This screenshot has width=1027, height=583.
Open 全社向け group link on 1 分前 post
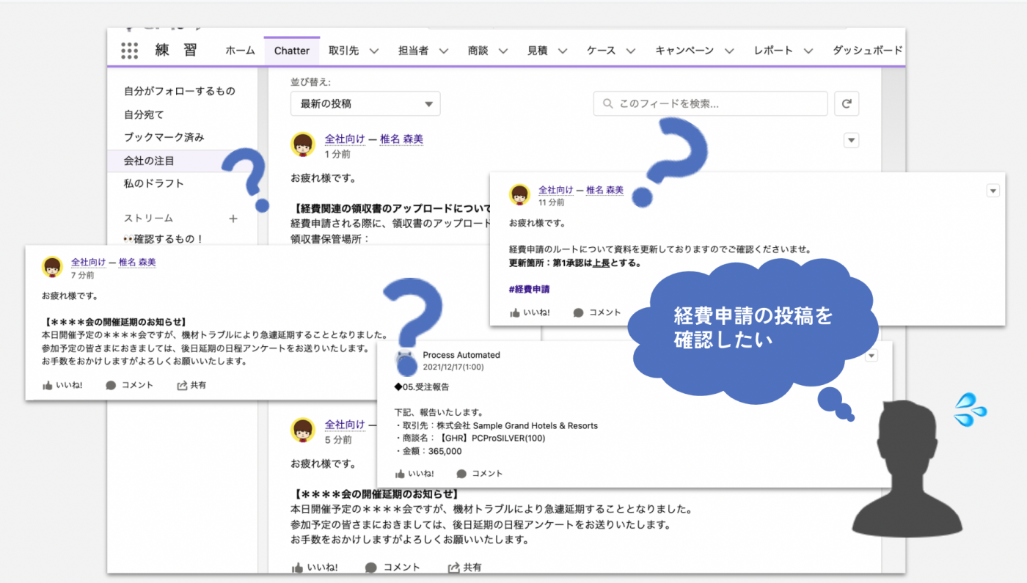(345, 139)
